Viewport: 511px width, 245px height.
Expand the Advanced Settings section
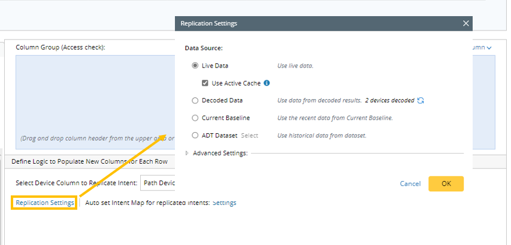click(x=188, y=154)
